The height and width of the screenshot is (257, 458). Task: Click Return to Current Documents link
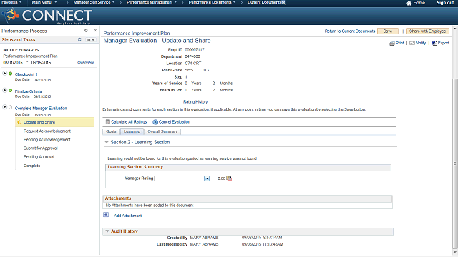350,31
